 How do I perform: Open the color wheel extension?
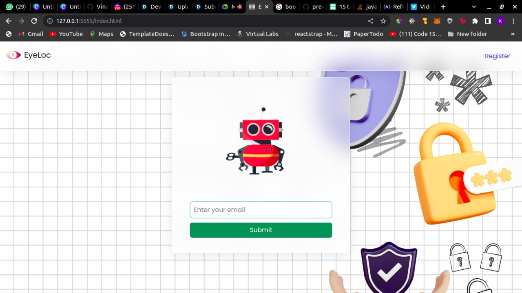tap(399, 21)
